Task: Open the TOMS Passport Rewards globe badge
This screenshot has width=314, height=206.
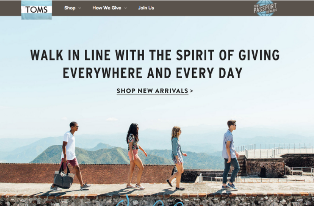Action: click(x=265, y=8)
